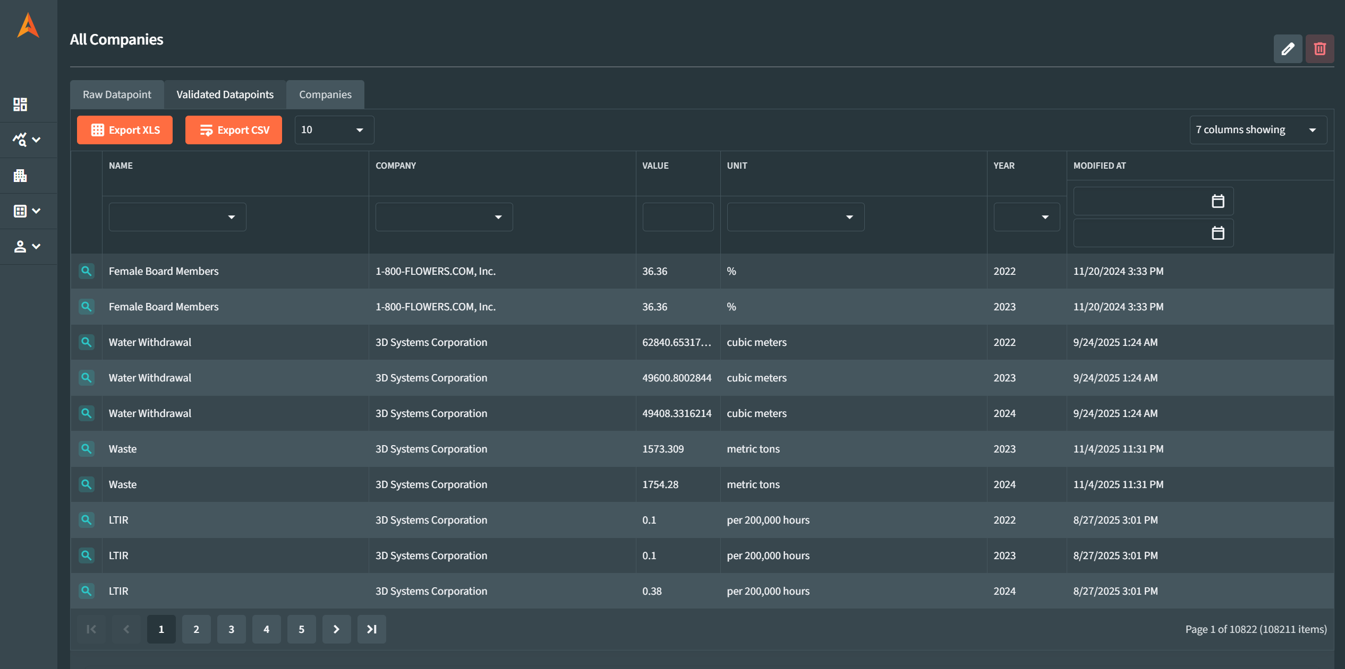View details of Female Board Members 2022 row

[x=86, y=271]
